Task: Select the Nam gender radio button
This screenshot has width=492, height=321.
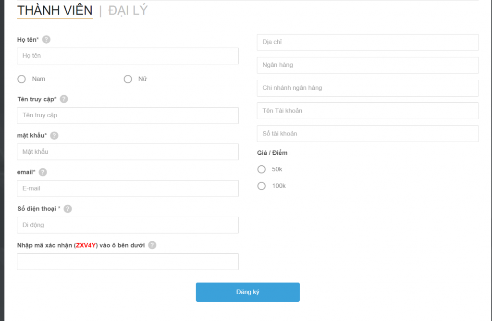Action: point(22,79)
